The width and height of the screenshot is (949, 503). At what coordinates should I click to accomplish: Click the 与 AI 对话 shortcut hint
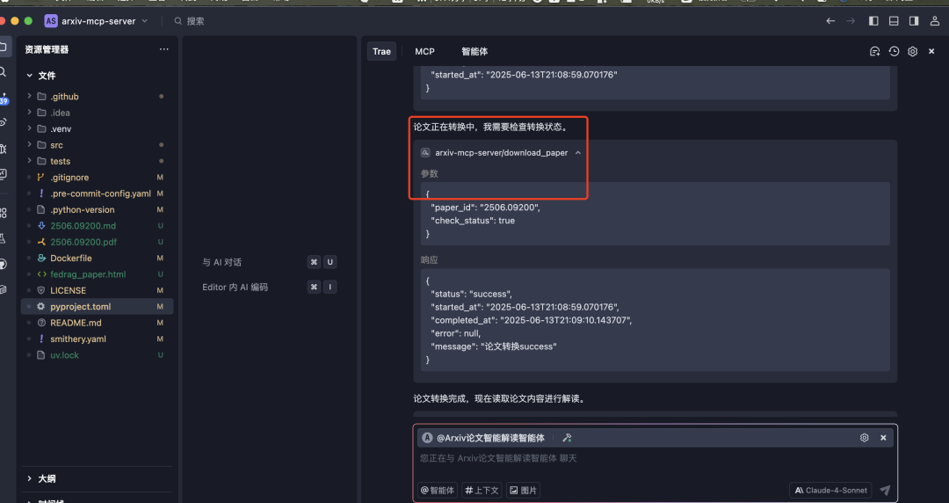tap(221, 262)
